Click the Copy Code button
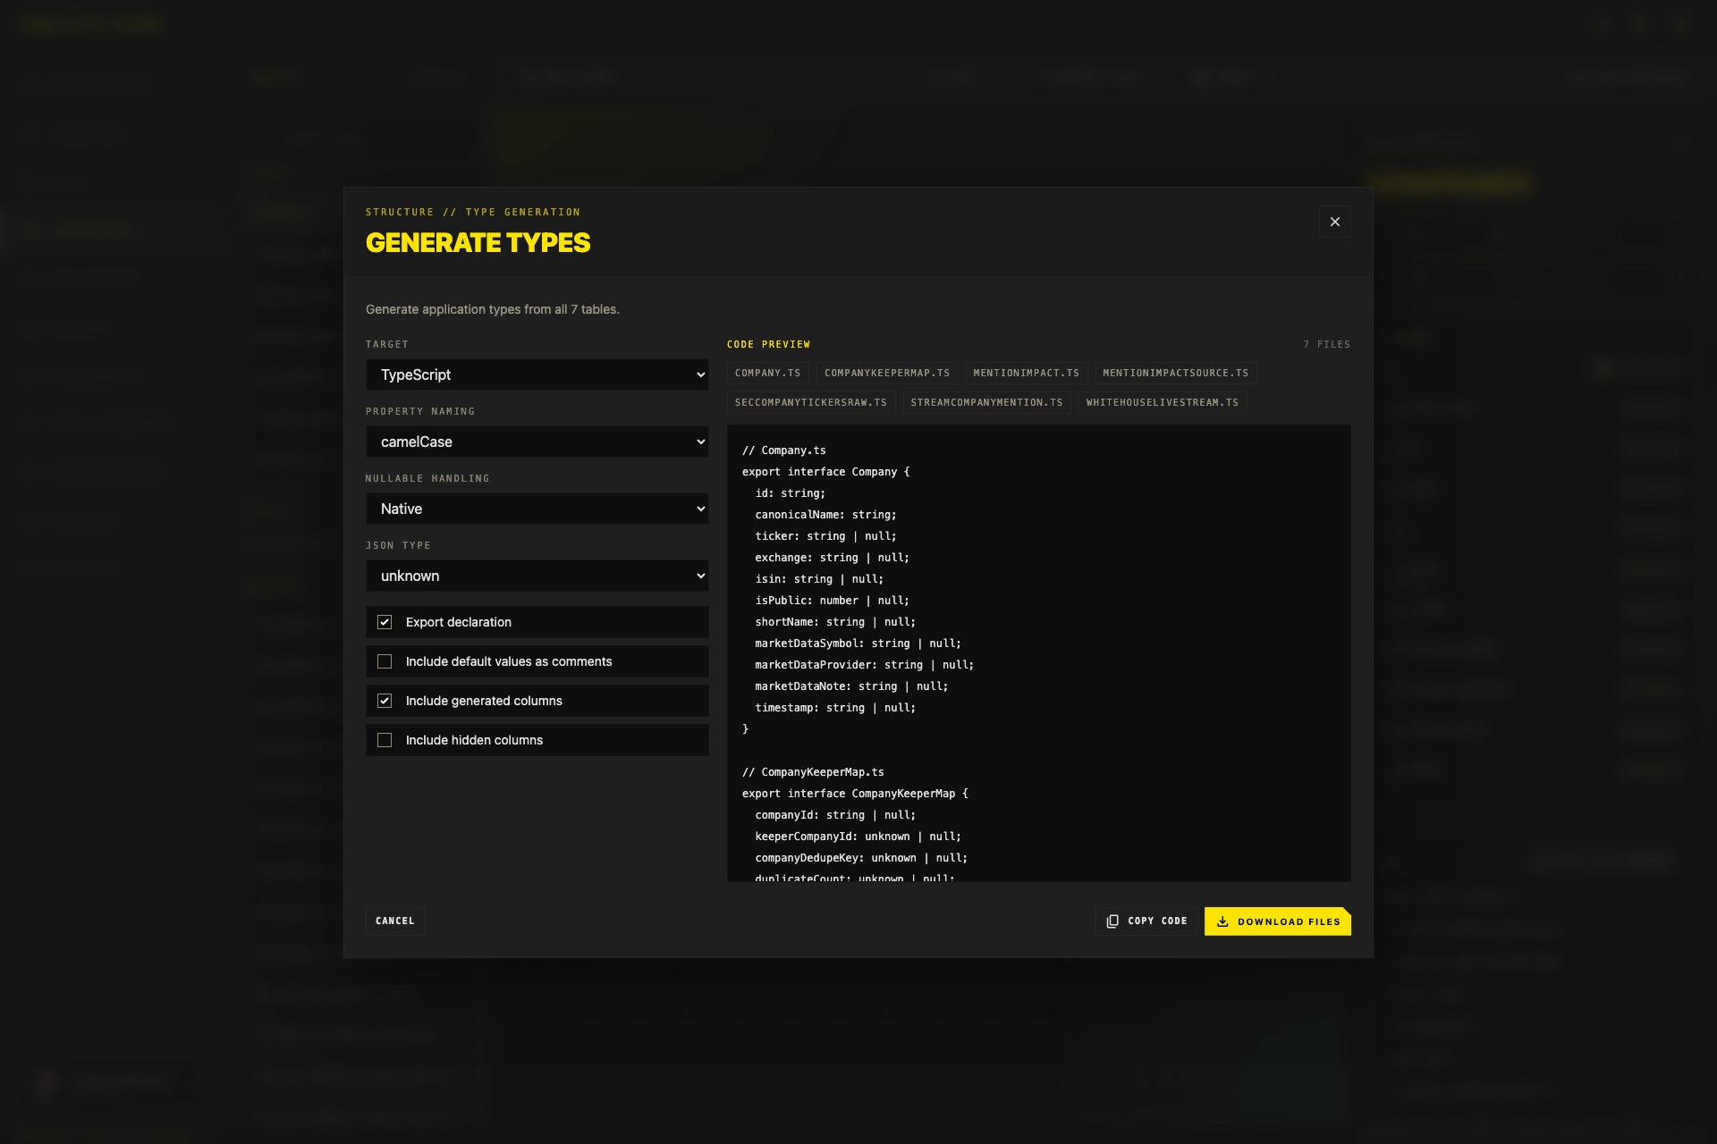Screen dimensions: 1717x1144 point(1146,921)
